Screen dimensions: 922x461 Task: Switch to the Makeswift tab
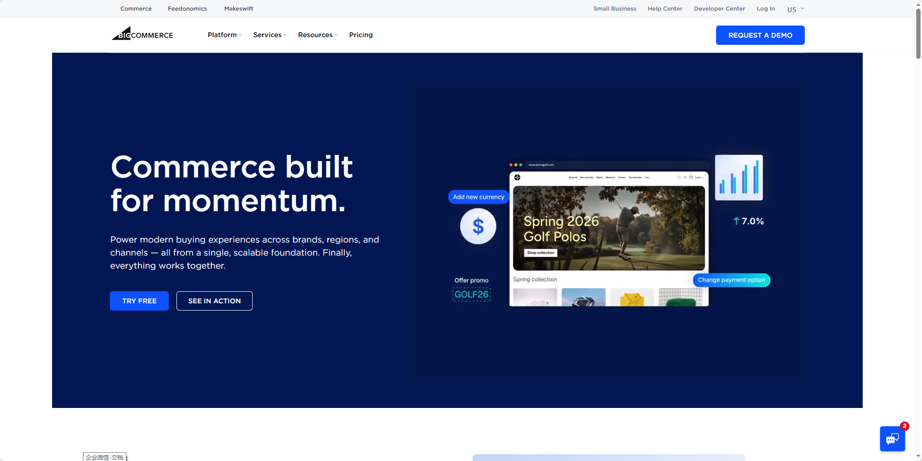point(239,9)
